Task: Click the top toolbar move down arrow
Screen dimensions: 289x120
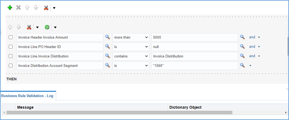Action: tap(36, 8)
